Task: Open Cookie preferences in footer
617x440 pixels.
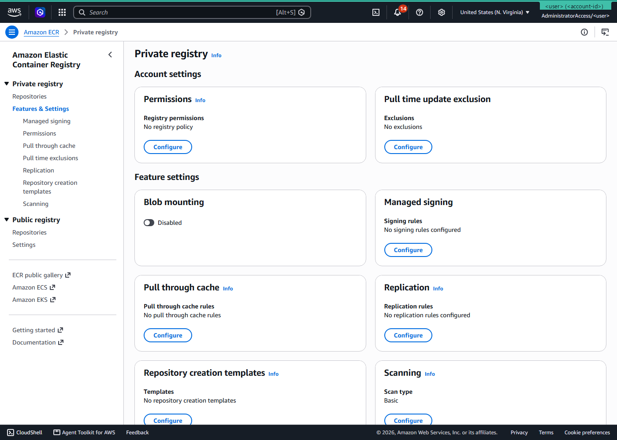Action: 587,433
